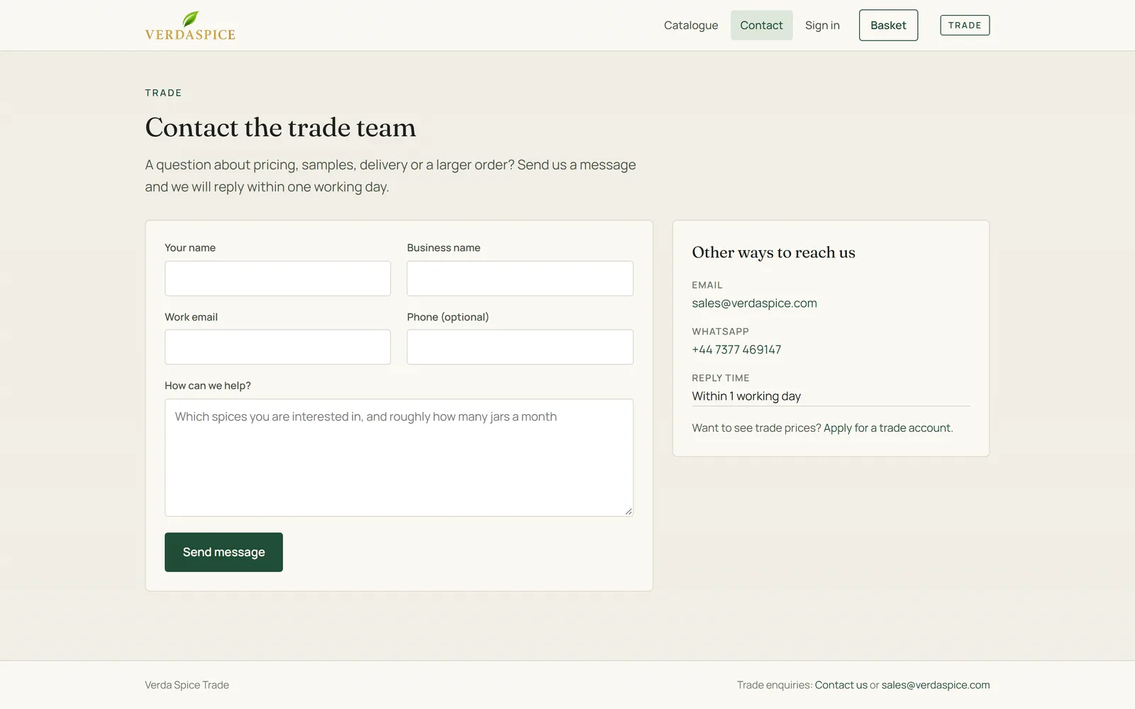The image size is (1135, 709).
Task: Click the EMAIL label in sidebar
Action: [707, 285]
